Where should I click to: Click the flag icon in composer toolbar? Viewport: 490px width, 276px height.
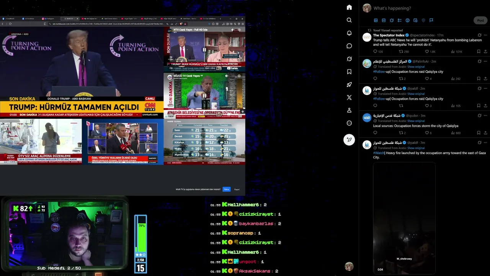(431, 20)
